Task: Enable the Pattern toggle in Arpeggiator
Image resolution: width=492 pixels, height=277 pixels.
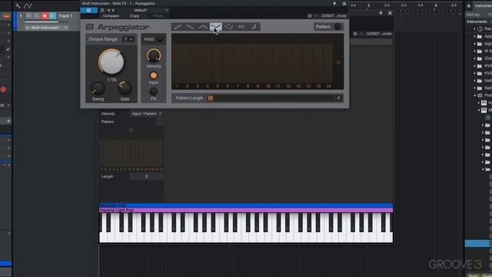Action: pos(337,27)
